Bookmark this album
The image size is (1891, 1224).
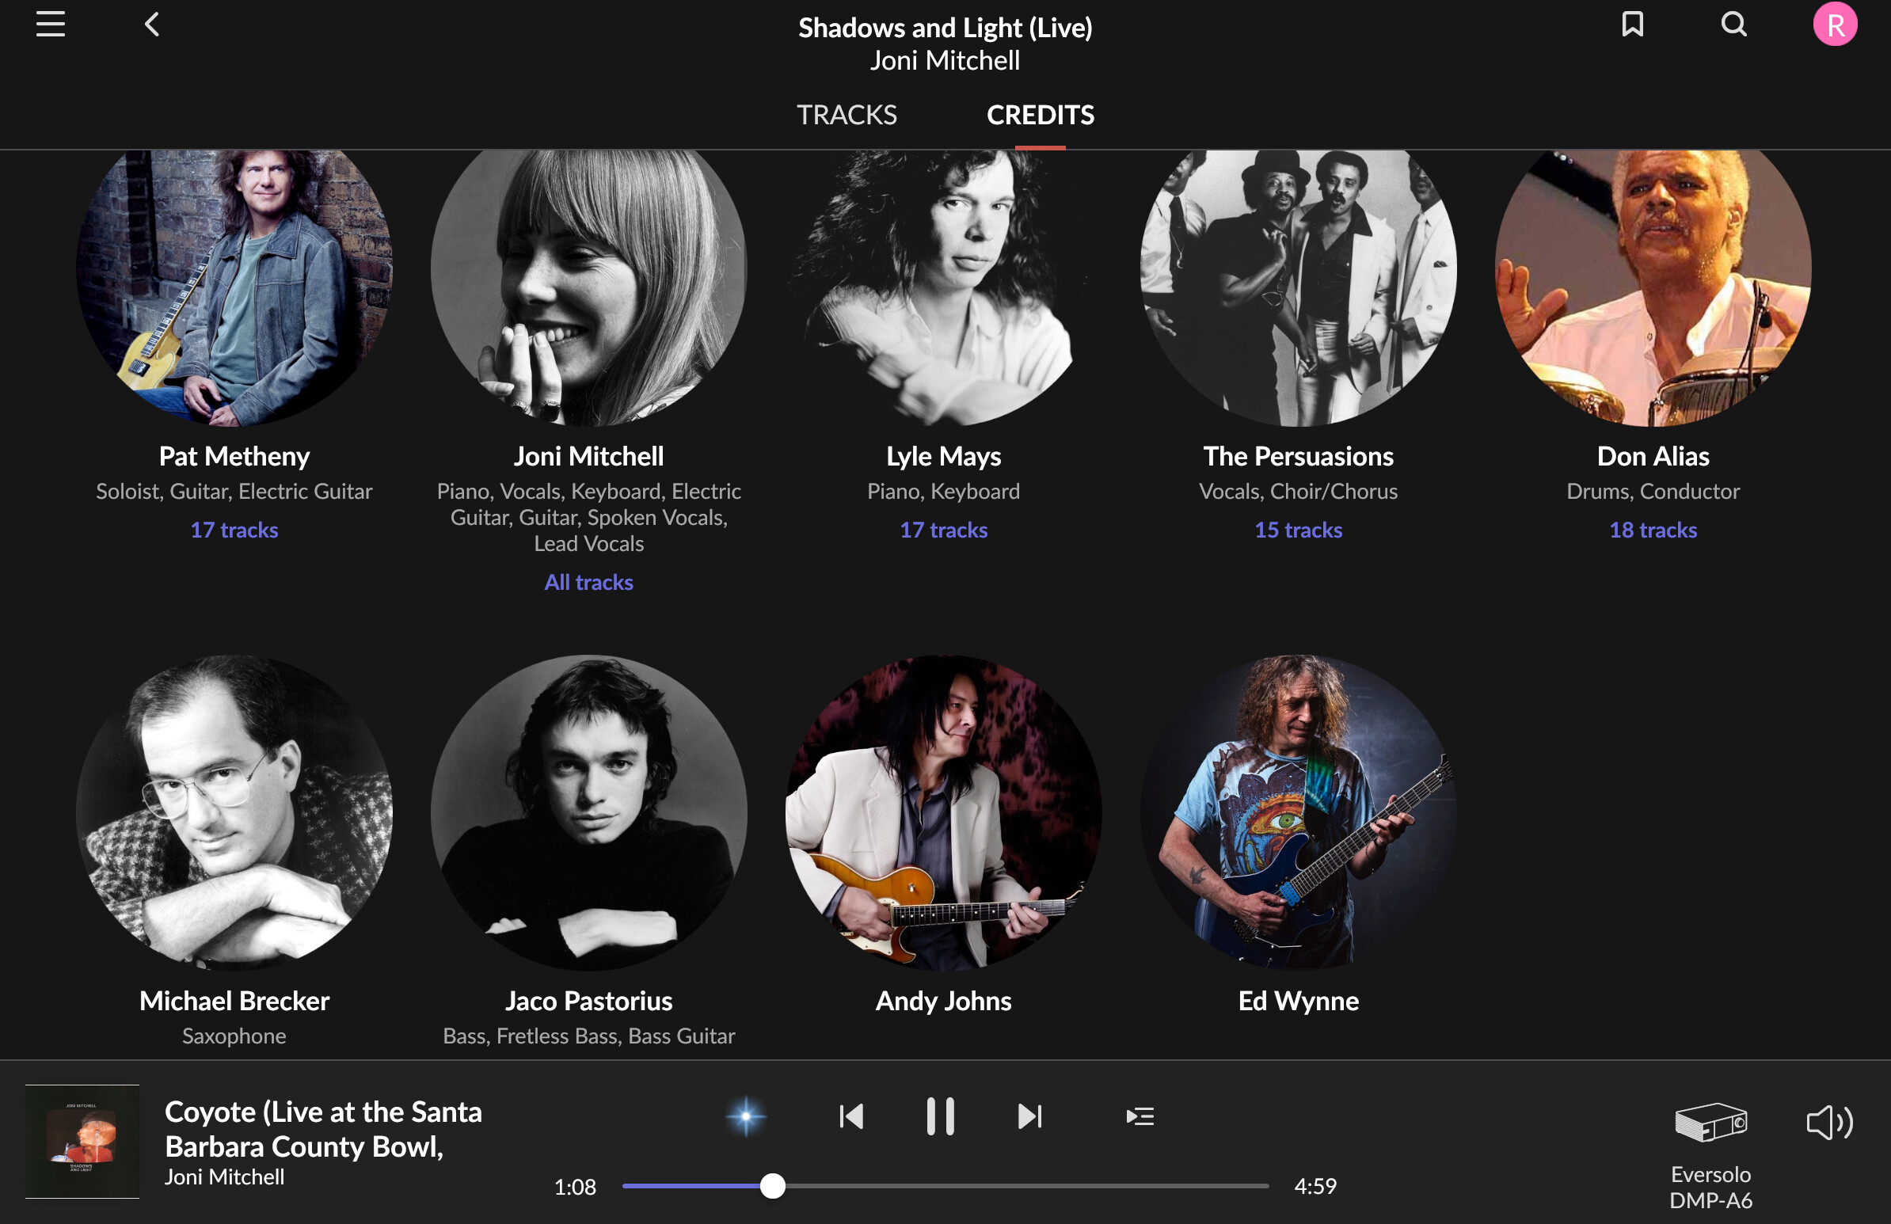coord(1632,24)
